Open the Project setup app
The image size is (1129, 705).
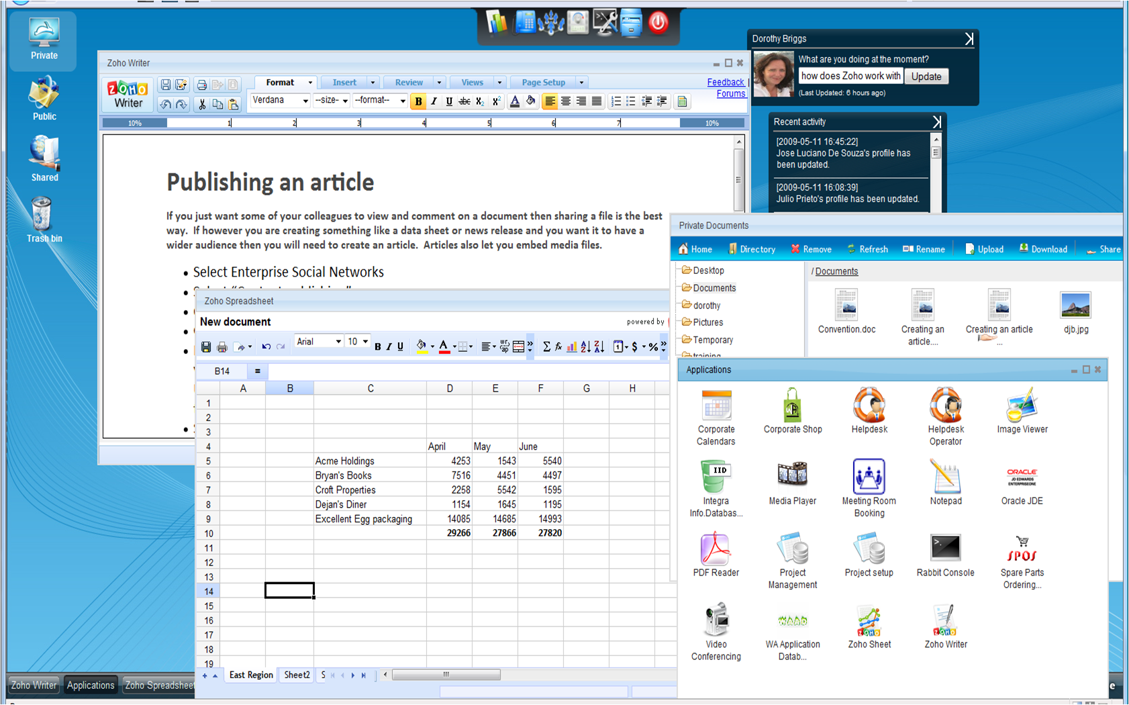(x=869, y=555)
